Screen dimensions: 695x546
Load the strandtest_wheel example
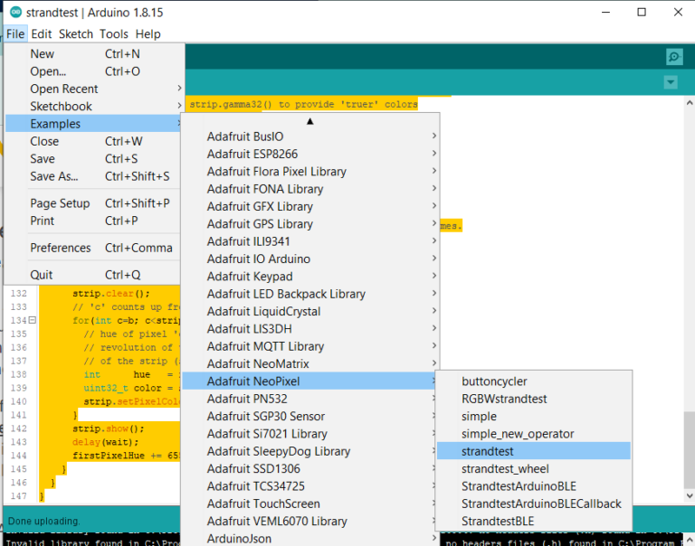click(534, 468)
